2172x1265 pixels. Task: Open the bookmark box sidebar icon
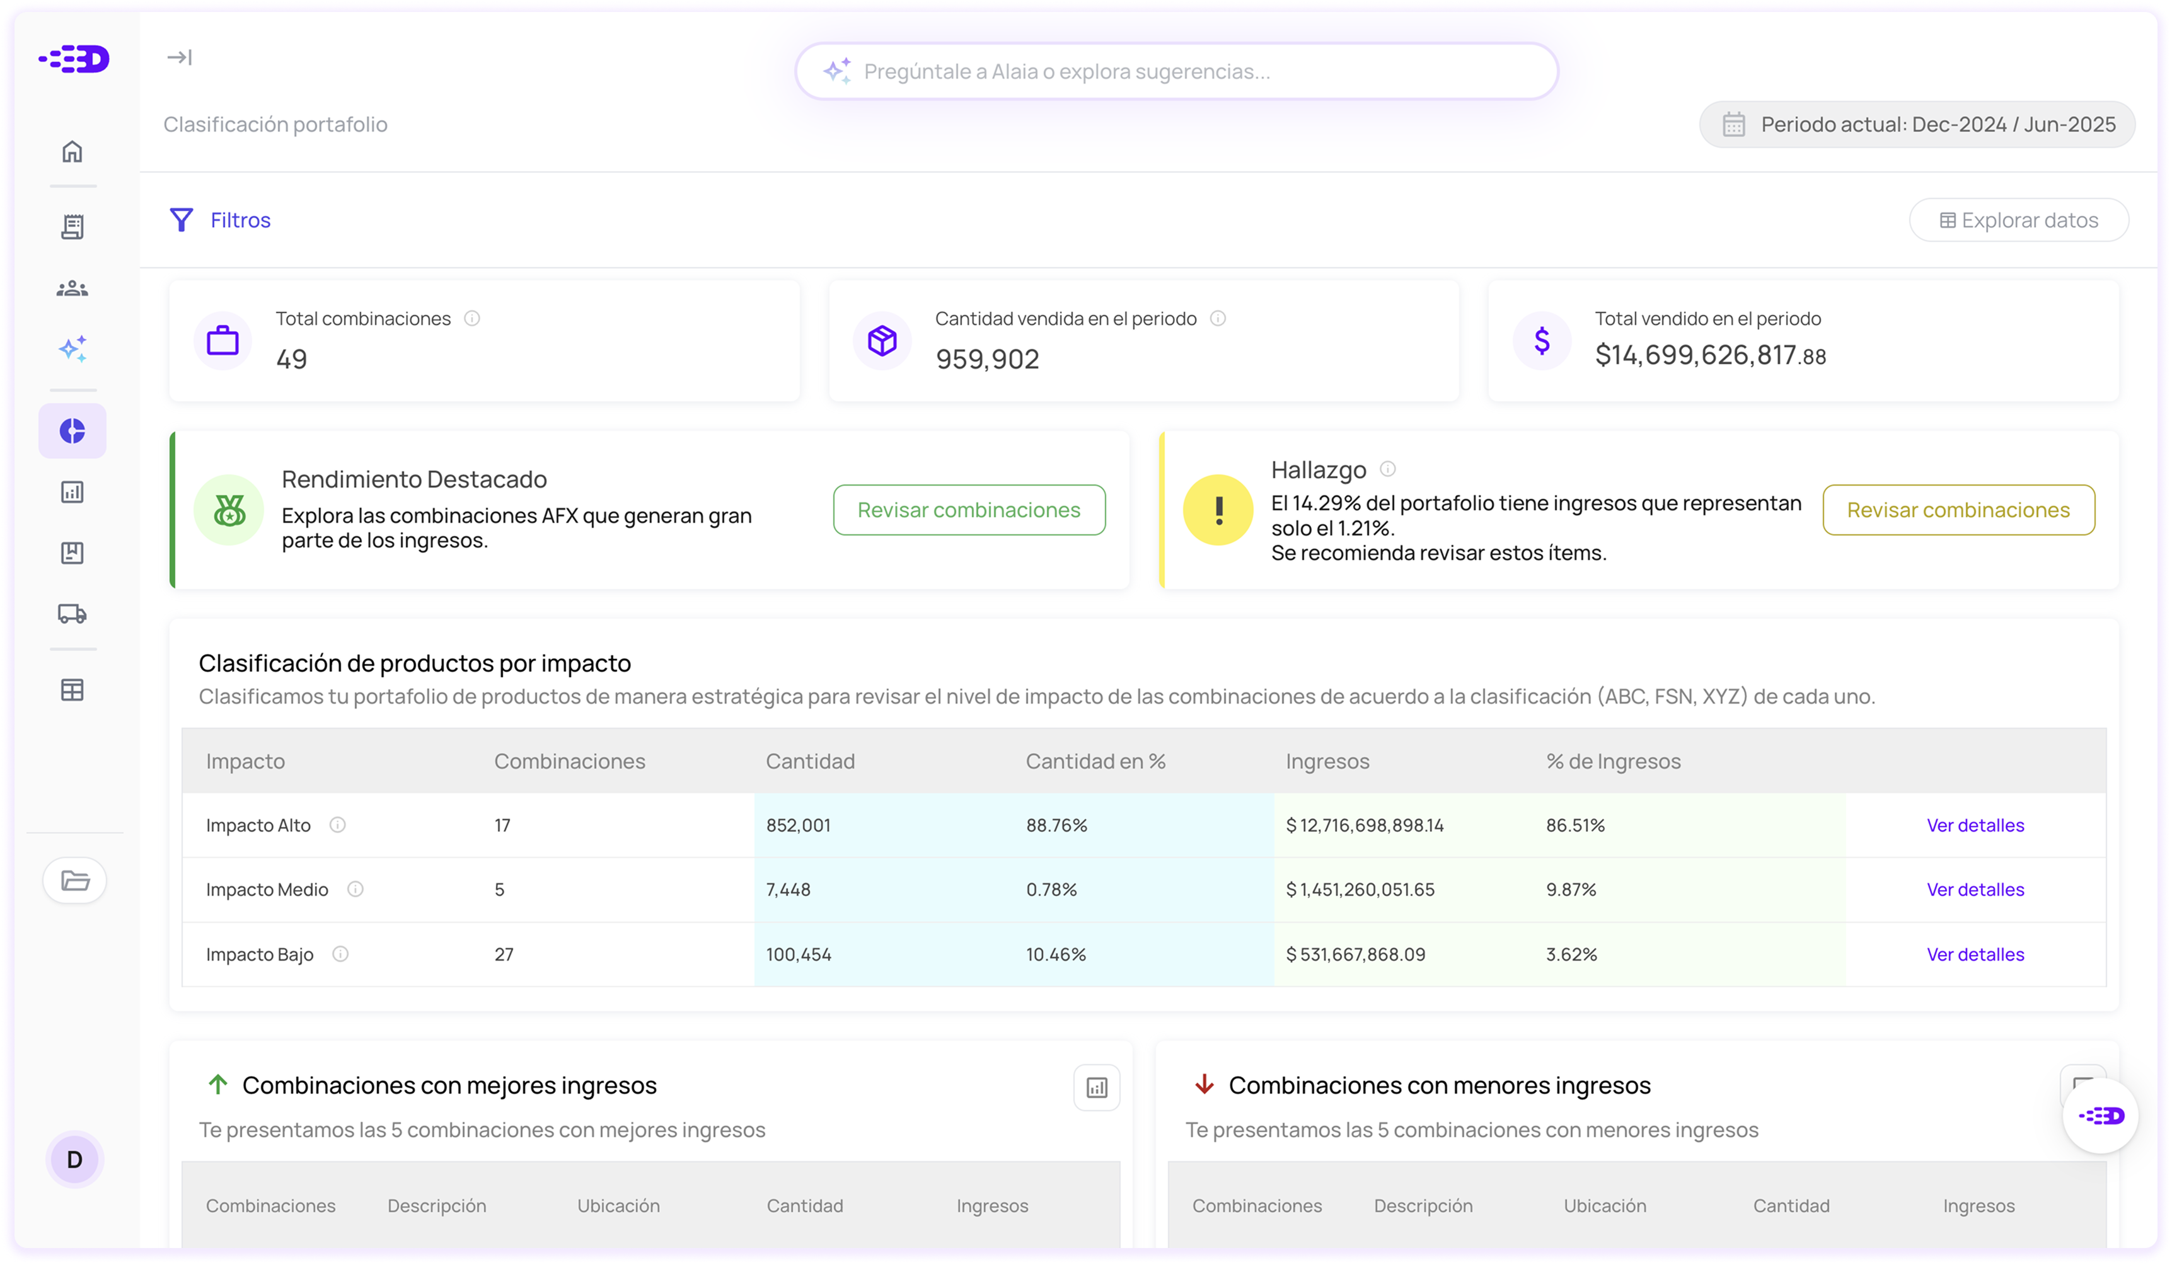click(72, 553)
